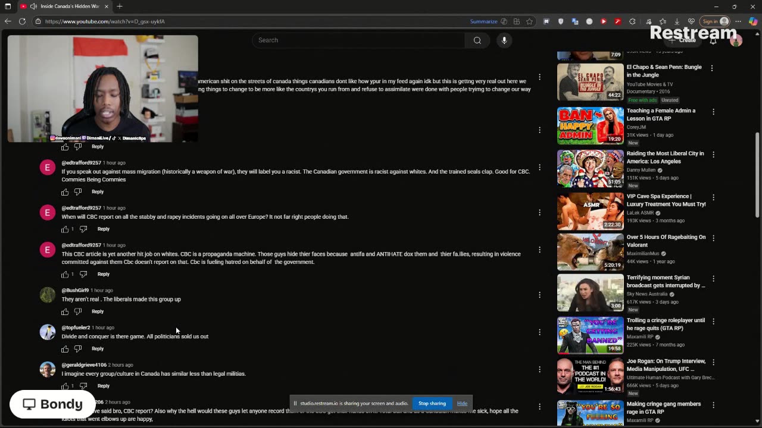Open @geraldgrieve4106 username link
Screen dimensions: 762x428
click(x=84, y=365)
